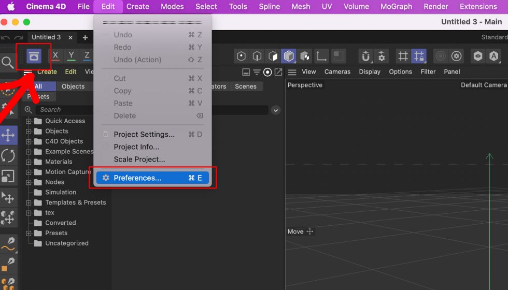Choose Project Settings... from the Edit menu

coord(152,134)
